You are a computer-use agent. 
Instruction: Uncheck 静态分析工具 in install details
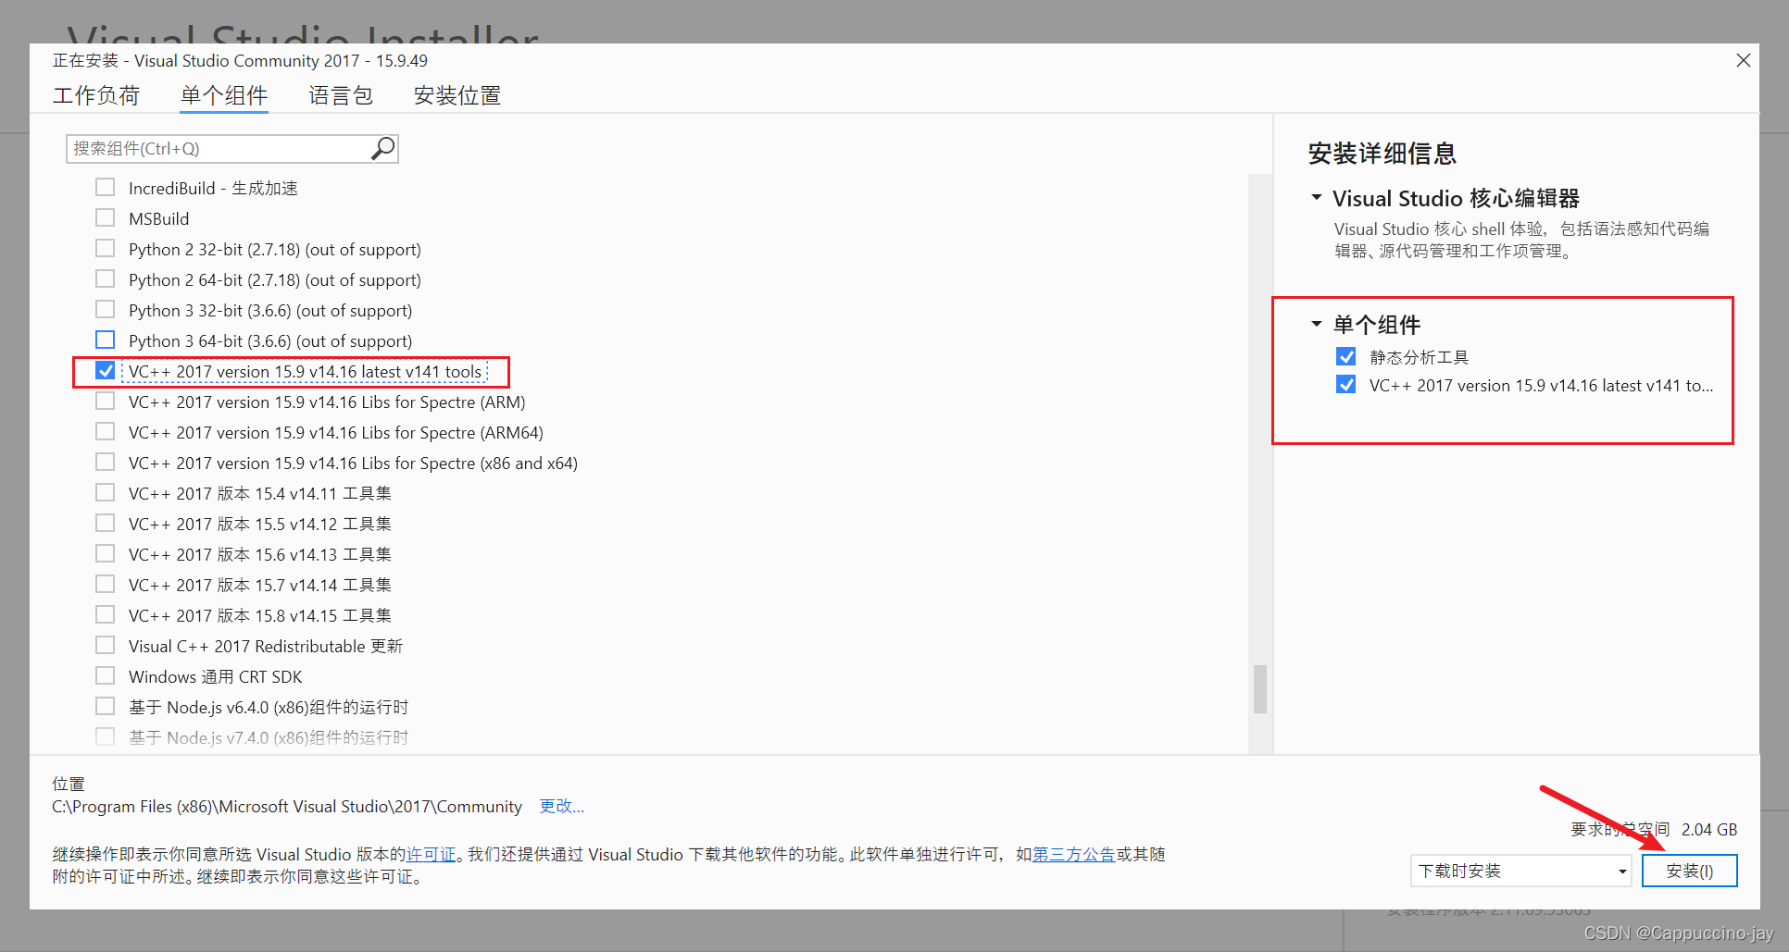pyautogui.click(x=1346, y=357)
